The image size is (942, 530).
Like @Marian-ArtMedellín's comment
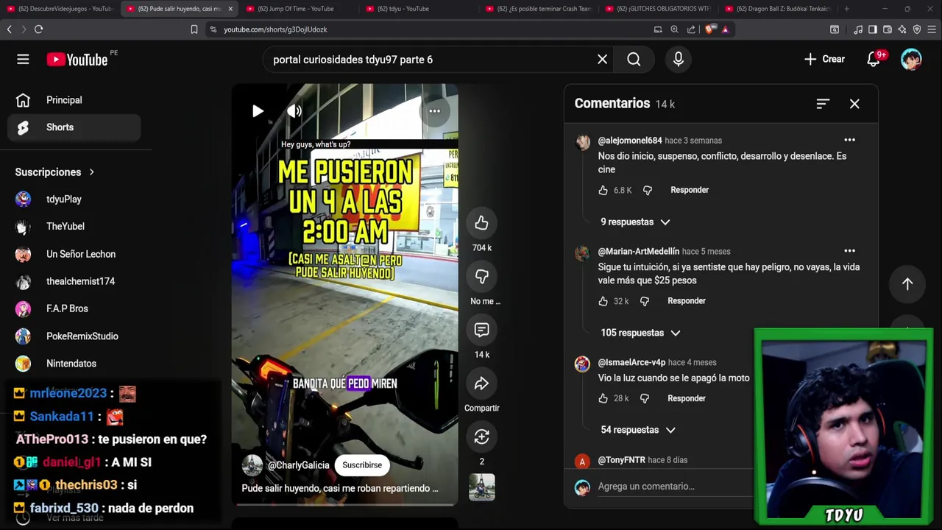[603, 301]
